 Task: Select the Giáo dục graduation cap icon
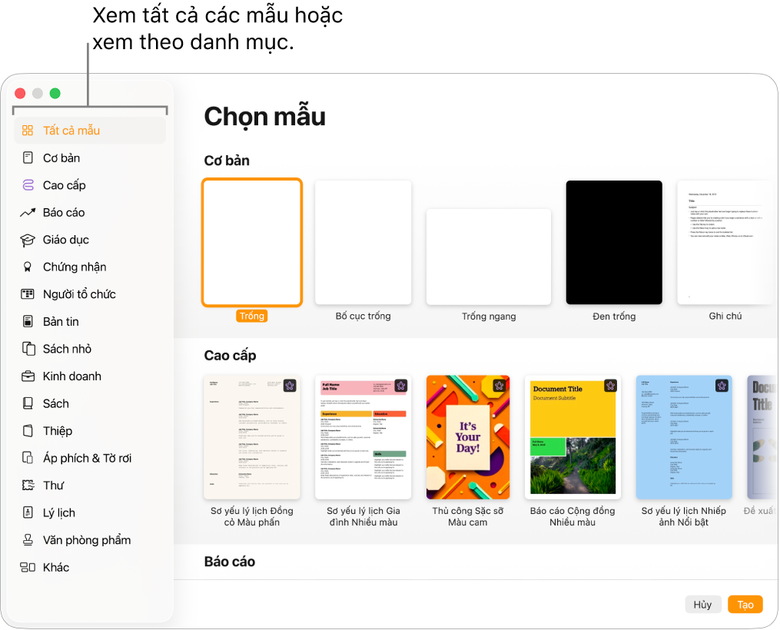28,240
